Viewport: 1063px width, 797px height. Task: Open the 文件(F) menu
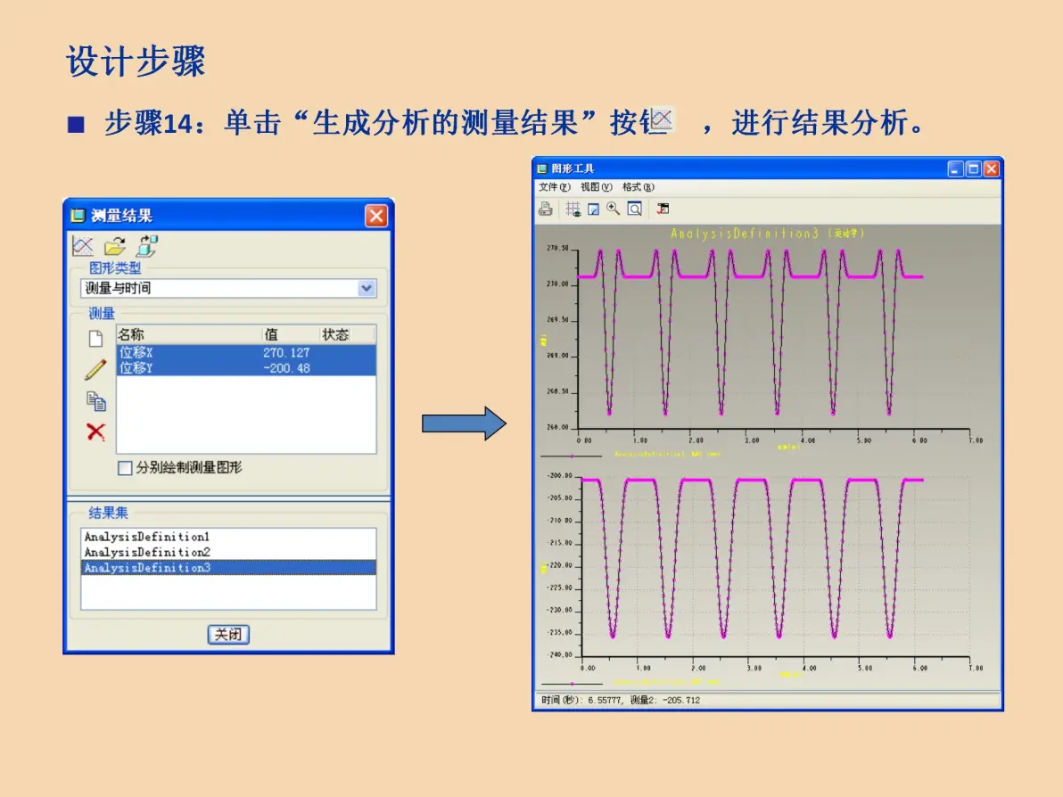(x=554, y=187)
